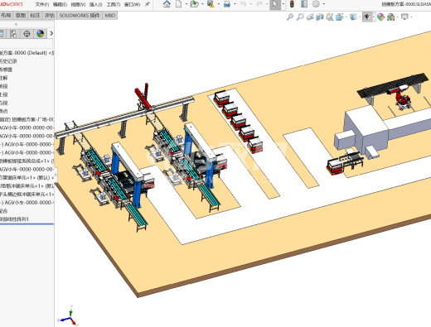The width and height of the screenshot is (431, 327).
Task: Expand the Open file dropdown arrow
Action: (202, 4)
